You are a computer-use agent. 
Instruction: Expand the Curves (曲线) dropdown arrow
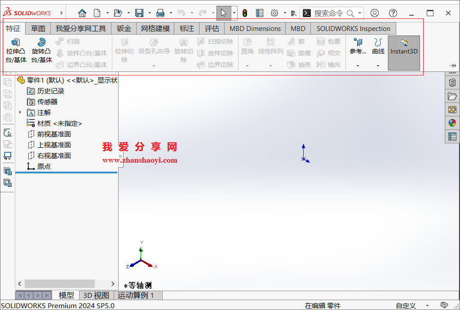tap(378, 66)
